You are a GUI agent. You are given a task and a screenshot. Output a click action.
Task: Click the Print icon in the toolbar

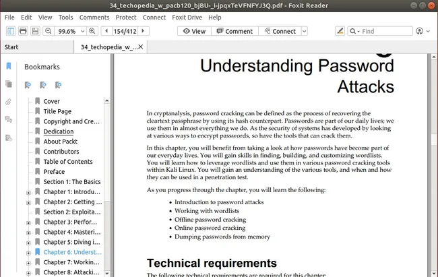pyautogui.click(x=23, y=31)
